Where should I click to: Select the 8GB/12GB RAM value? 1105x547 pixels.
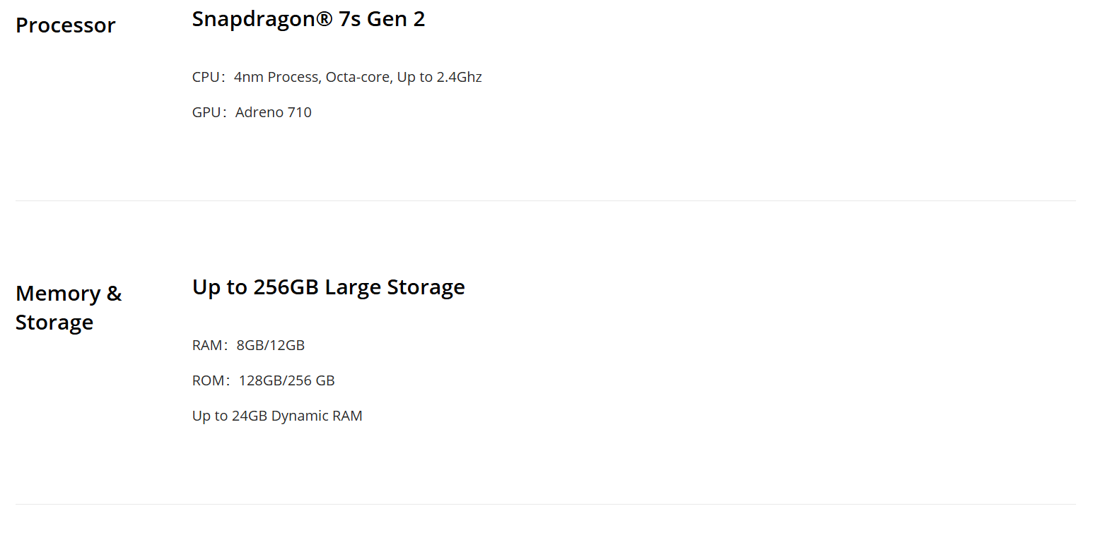tap(271, 345)
